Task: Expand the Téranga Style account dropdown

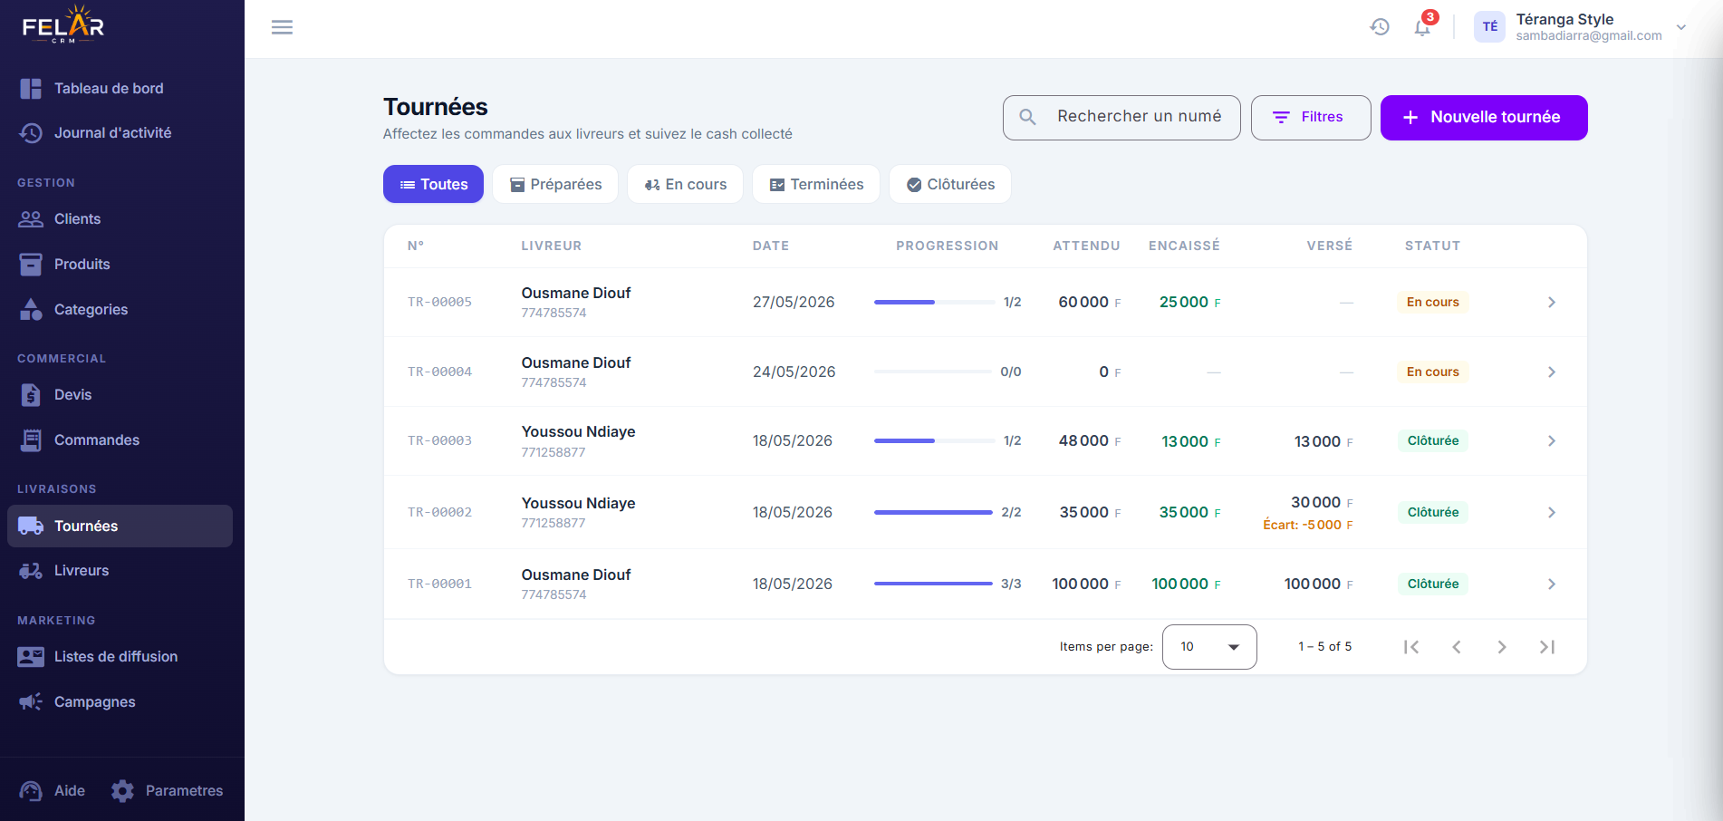Action: (x=1681, y=27)
